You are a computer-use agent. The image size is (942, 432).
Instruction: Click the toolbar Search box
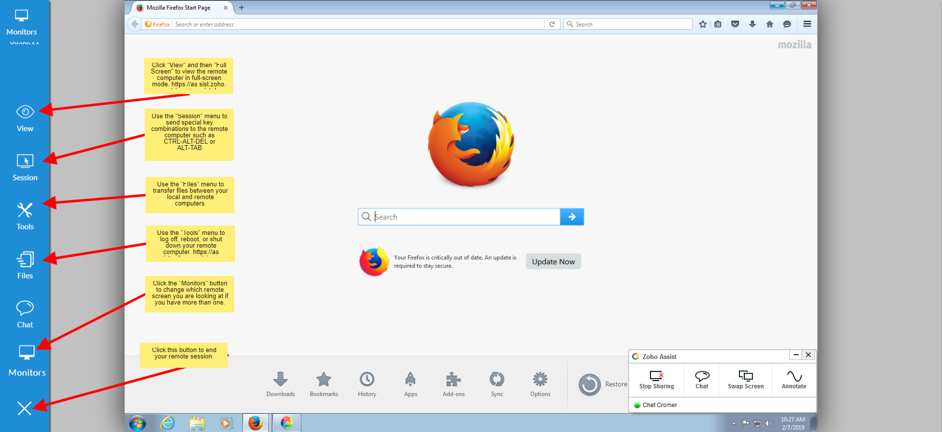(x=628, y=24)
